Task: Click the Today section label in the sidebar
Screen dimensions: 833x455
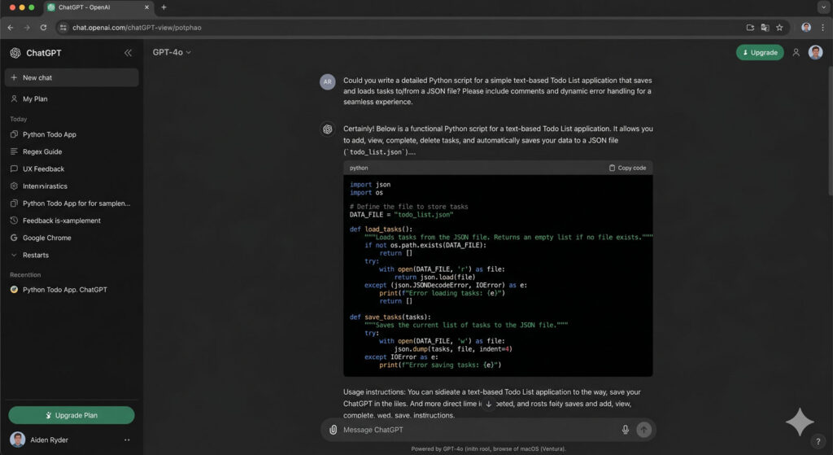Action: [x=19, y=119]
